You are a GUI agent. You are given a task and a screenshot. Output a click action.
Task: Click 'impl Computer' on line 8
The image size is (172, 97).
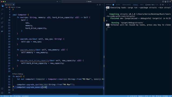[20, 15]
